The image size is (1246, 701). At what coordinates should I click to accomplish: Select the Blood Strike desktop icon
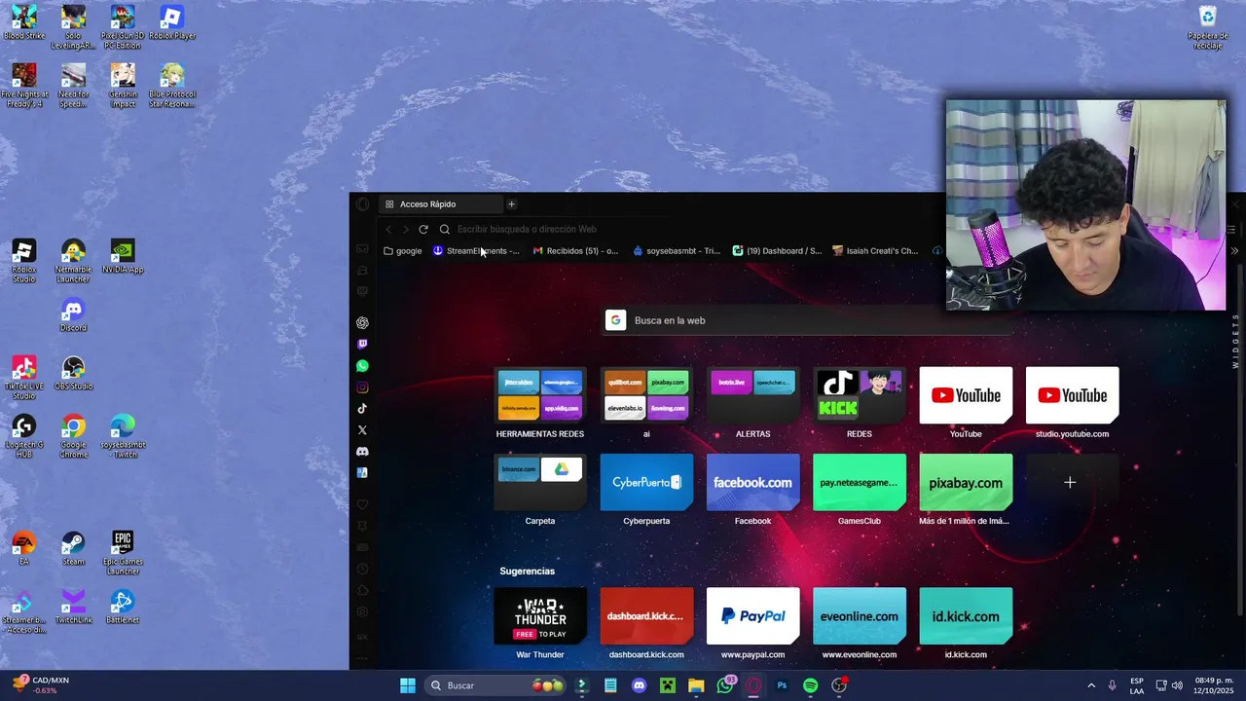[x=23, y=22]
